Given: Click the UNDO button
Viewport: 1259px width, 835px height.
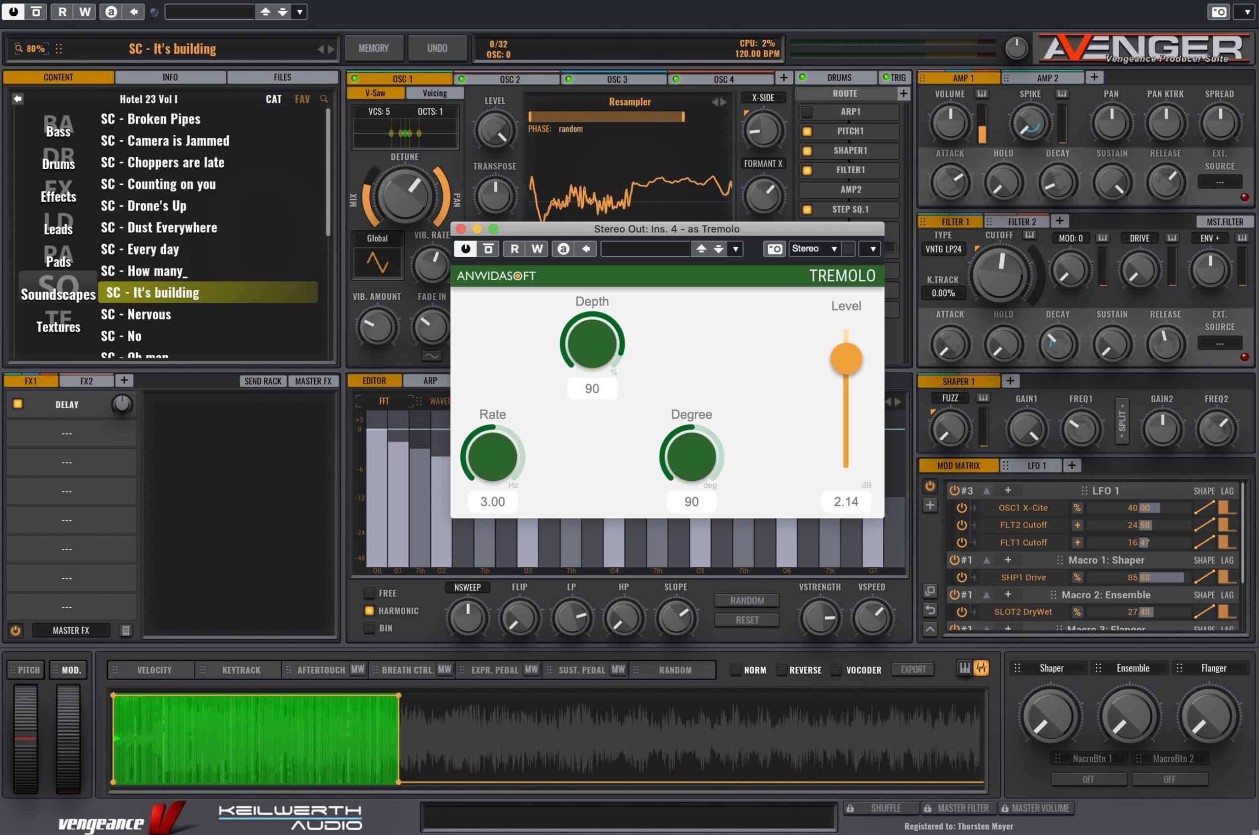Looking at the screenshot, I should click(x=437, y=48).
